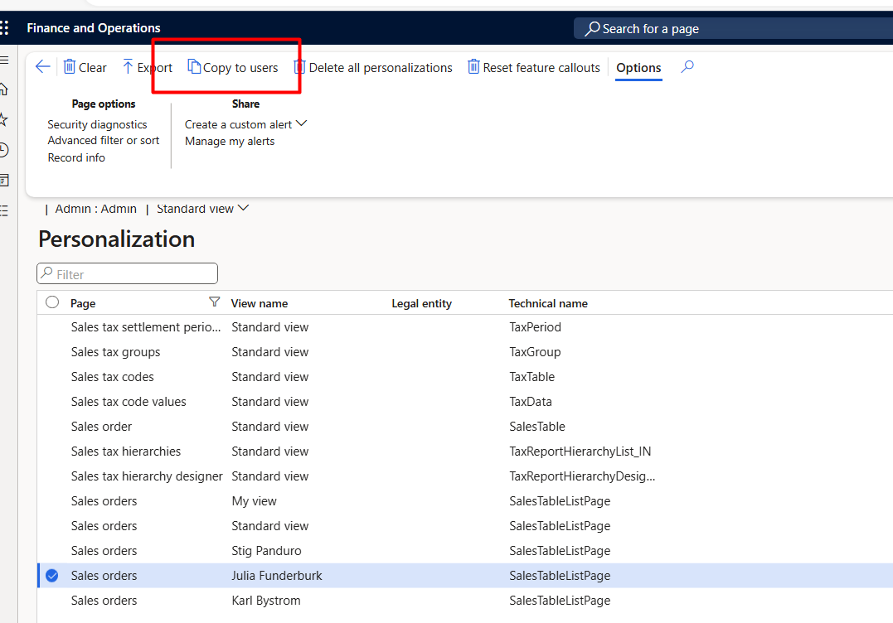Click the Copy to users icon
This screenshot has height=623, width=893.
click(194, 67)
